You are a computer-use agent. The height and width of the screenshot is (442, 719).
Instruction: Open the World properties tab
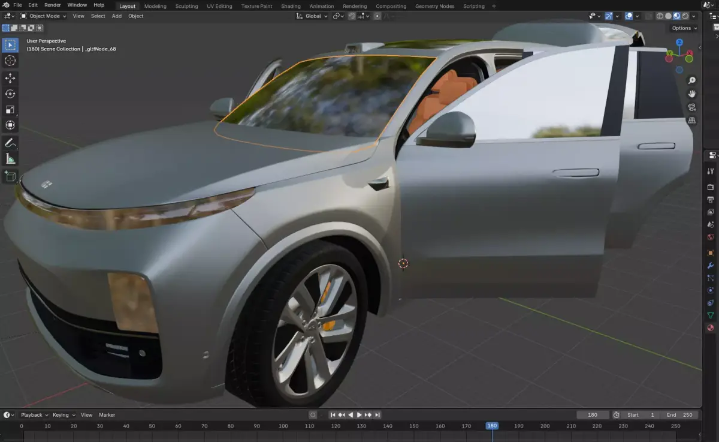tap(711, 237)
